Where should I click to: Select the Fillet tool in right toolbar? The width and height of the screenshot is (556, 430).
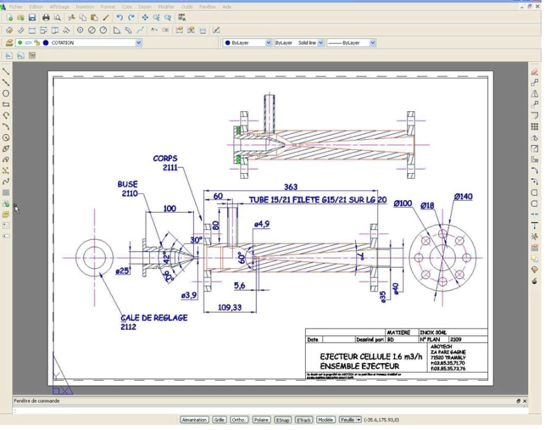[534, 170]
